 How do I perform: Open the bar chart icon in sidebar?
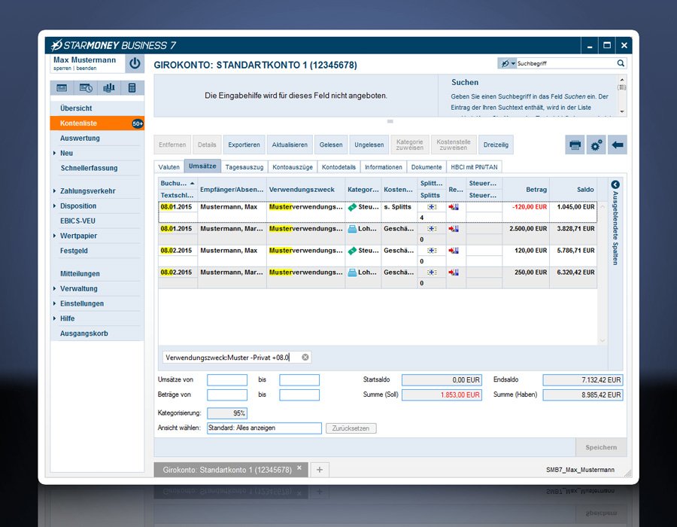click(108, 88)
